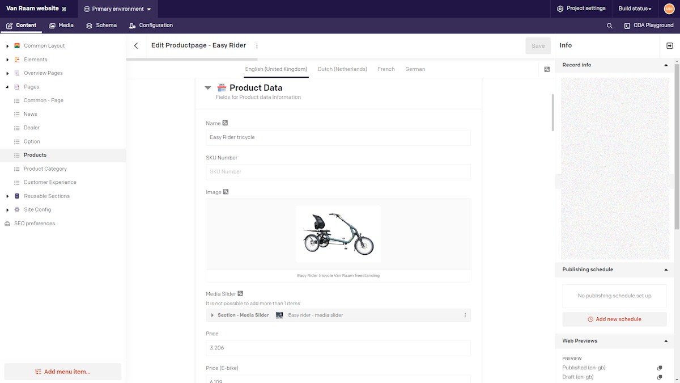Expand the Site Config tree group
The width and height of the screenshot is (680, 383).
click(x=7, y=209)
